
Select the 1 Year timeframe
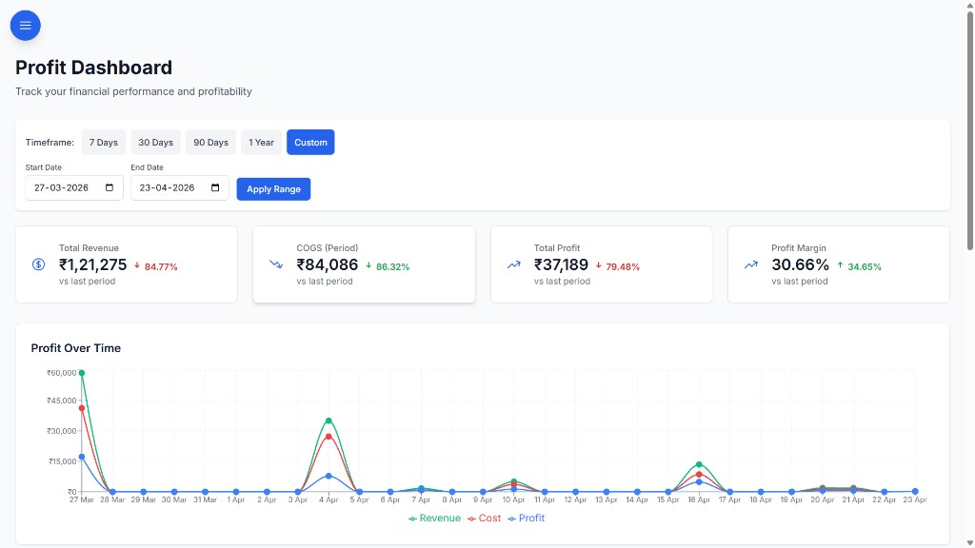pos(261,143)
